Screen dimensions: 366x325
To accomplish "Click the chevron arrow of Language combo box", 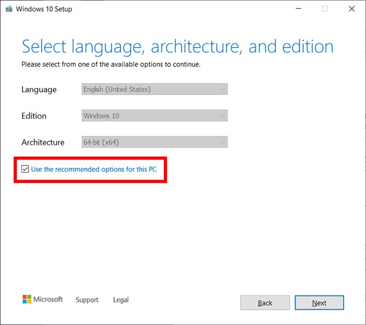I will click(x=222, y=89).
